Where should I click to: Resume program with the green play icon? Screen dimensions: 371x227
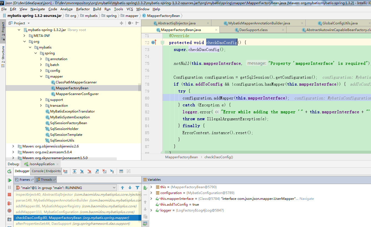point(9,180)
